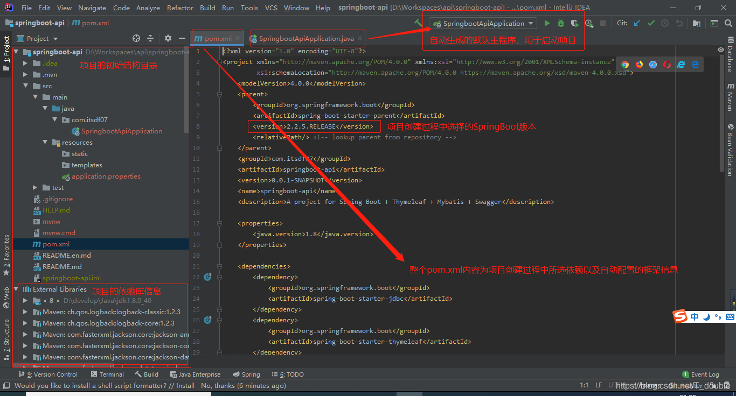Run with Coverage shield icon
Viewport: 736px width, 396px height.
tap(575, 23)
